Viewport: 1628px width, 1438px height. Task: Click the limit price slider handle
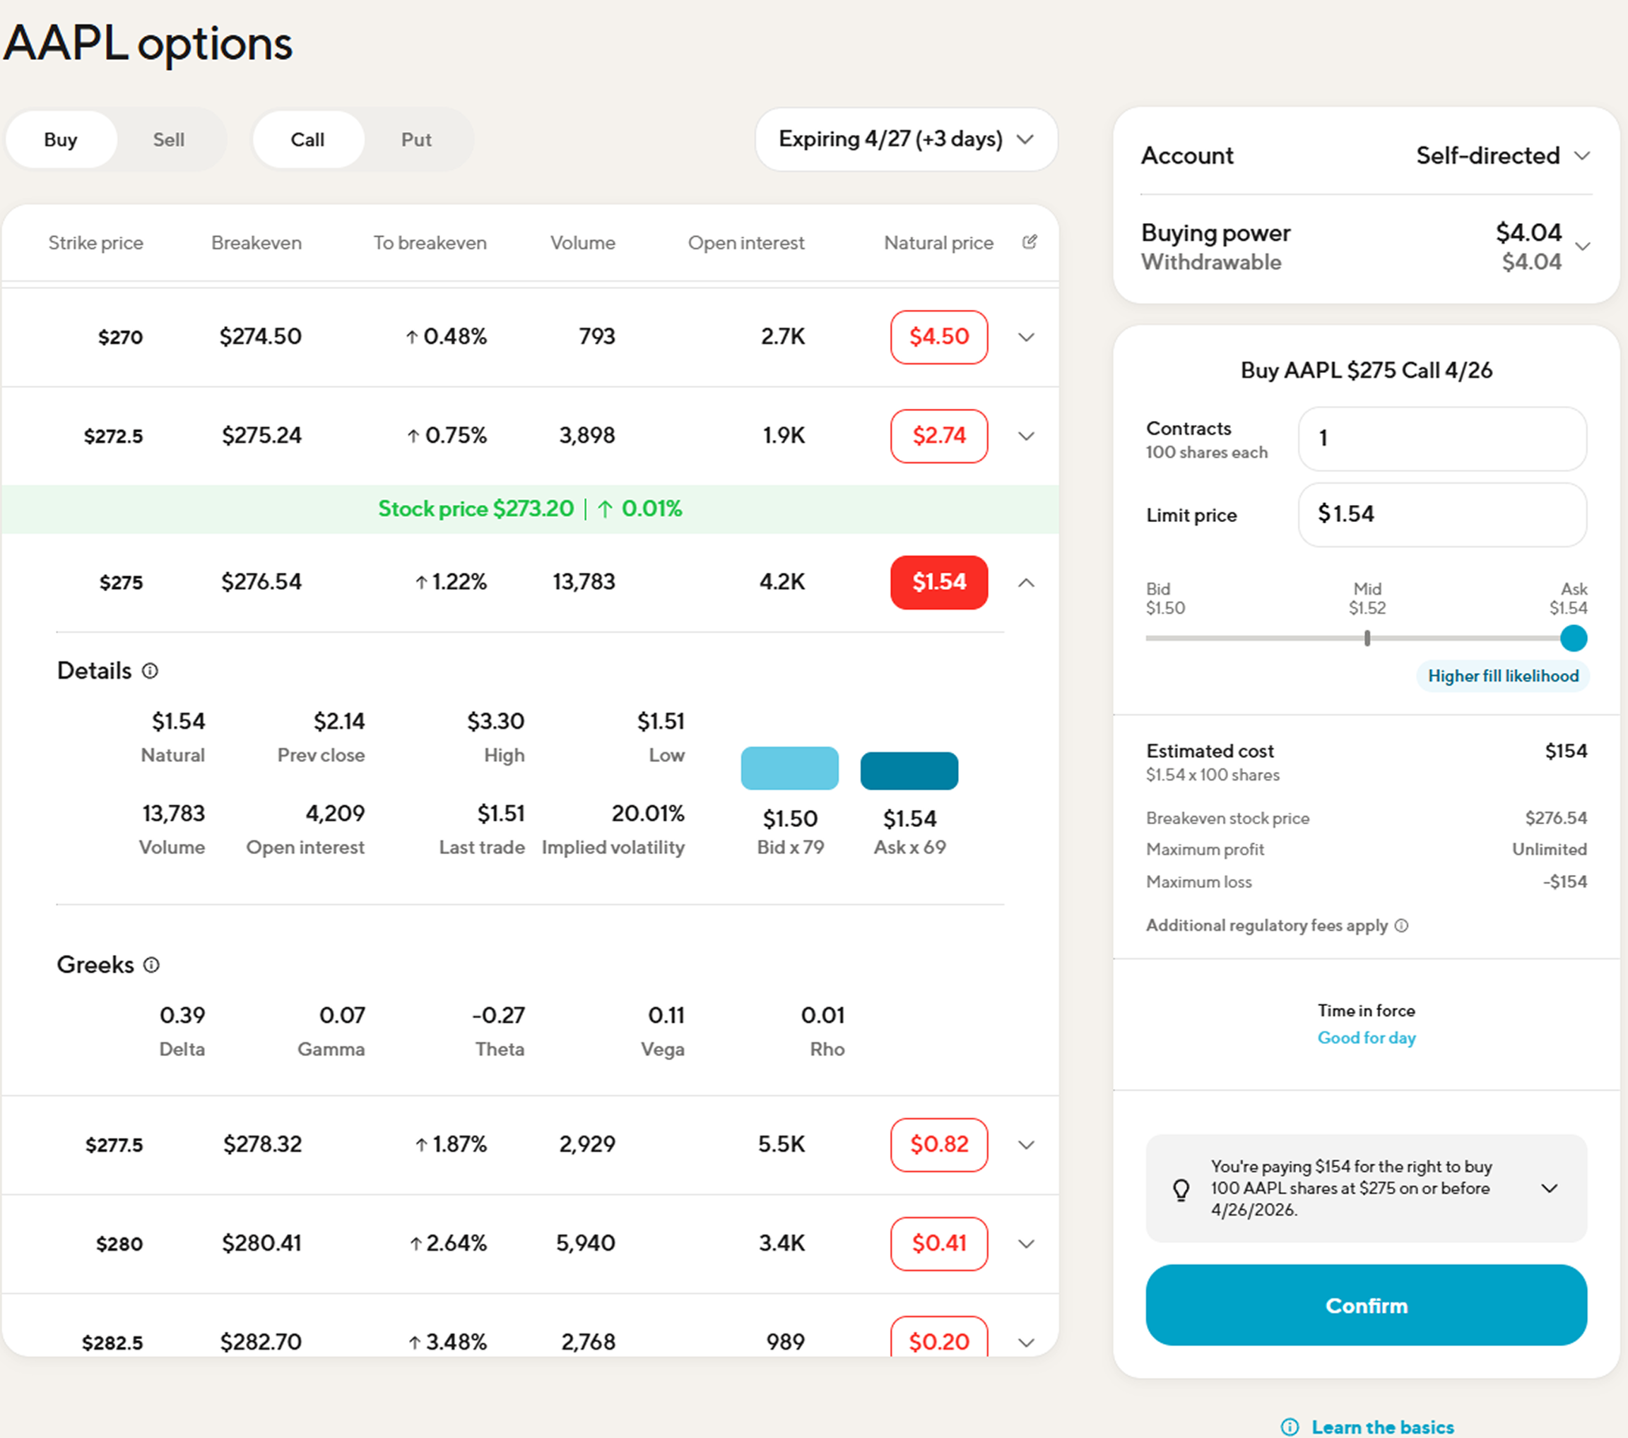click(1573, 638)
